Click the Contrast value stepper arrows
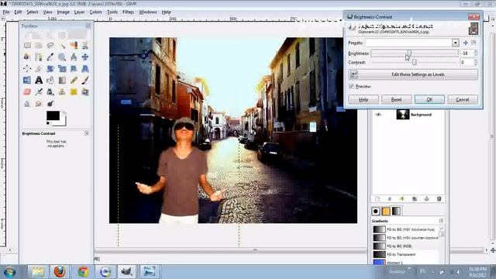 (x=475, y=63)
